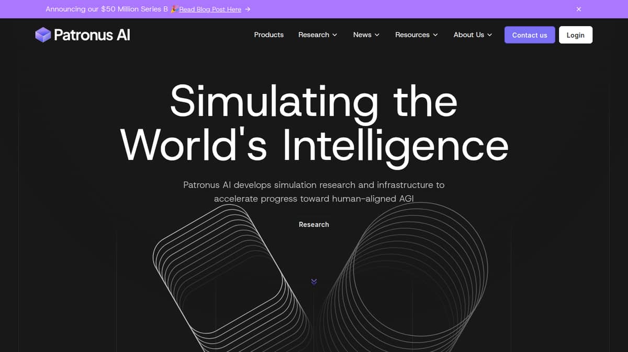628x352 pixels.
Task: Dismiss the announcement banner with the X
Action: coord(579,9)
